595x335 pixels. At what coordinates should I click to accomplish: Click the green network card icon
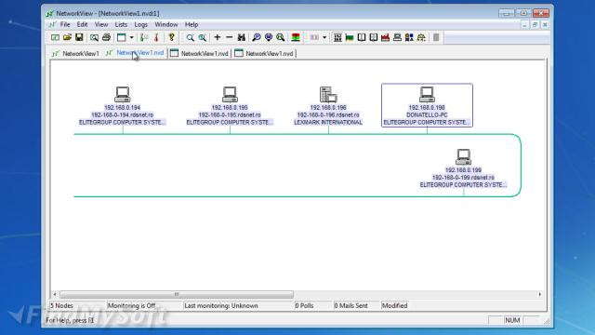pyautogui.click(x=350, y=37)
